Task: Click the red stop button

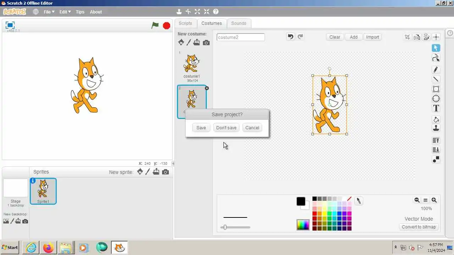Action: (166, 25)
